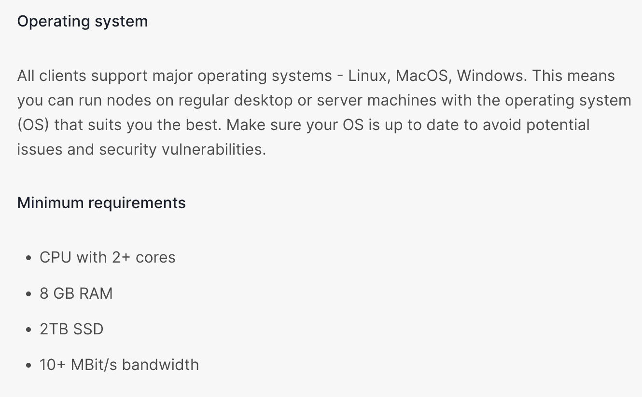Click the "Operating system" heading
The height and width of the screenshot is (397, 642).
click(82, 22)
